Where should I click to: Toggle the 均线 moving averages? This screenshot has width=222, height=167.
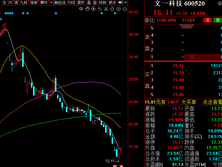point(71,2)
